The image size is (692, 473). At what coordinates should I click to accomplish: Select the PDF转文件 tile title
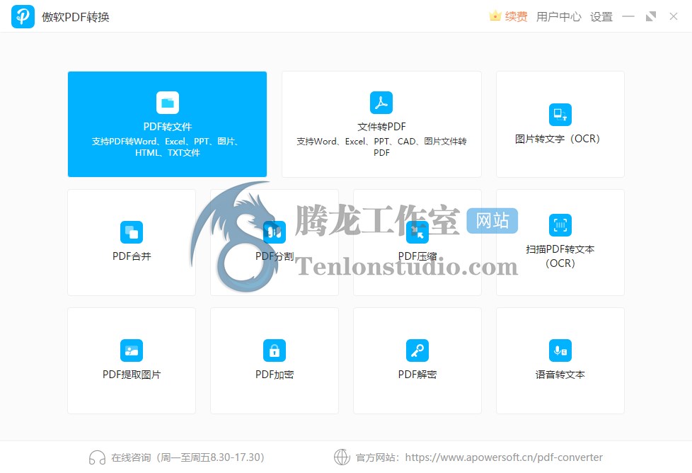tap(167, 127)
